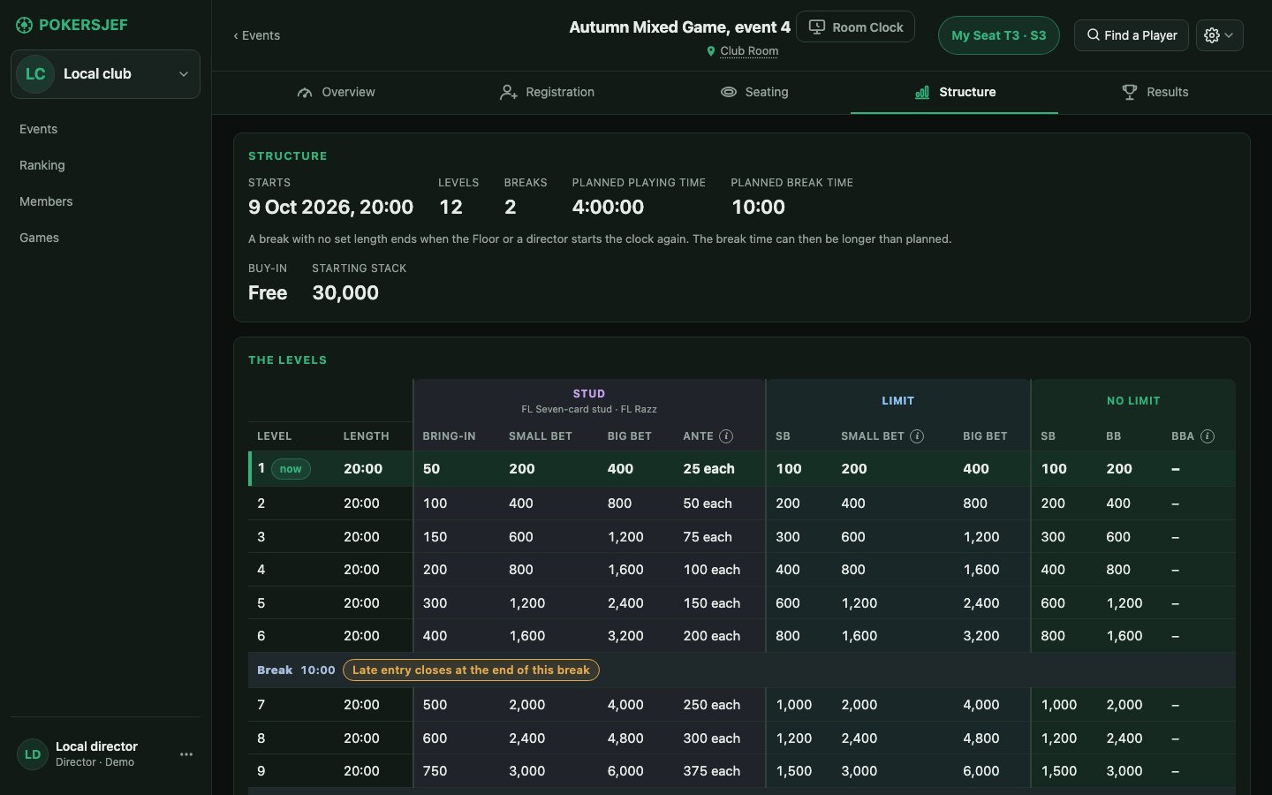1272x795 pixels.
Task: Go back to Events list
Action: coord(256,35)
